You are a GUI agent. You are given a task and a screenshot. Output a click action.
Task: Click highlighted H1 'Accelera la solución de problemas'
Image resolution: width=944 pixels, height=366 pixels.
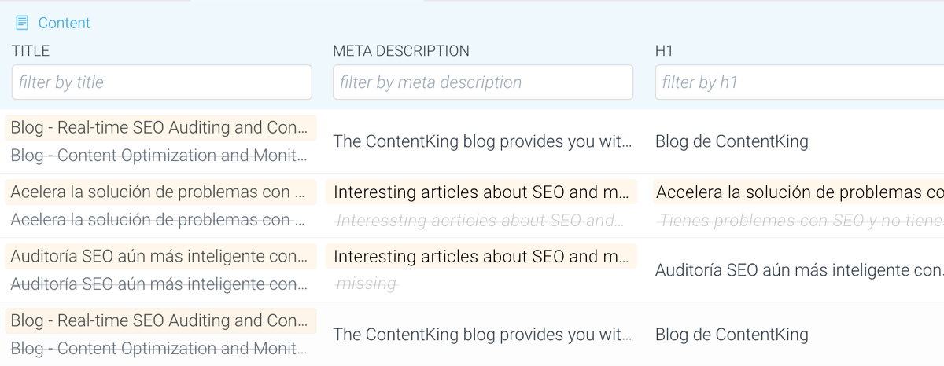tap(798, 192)
